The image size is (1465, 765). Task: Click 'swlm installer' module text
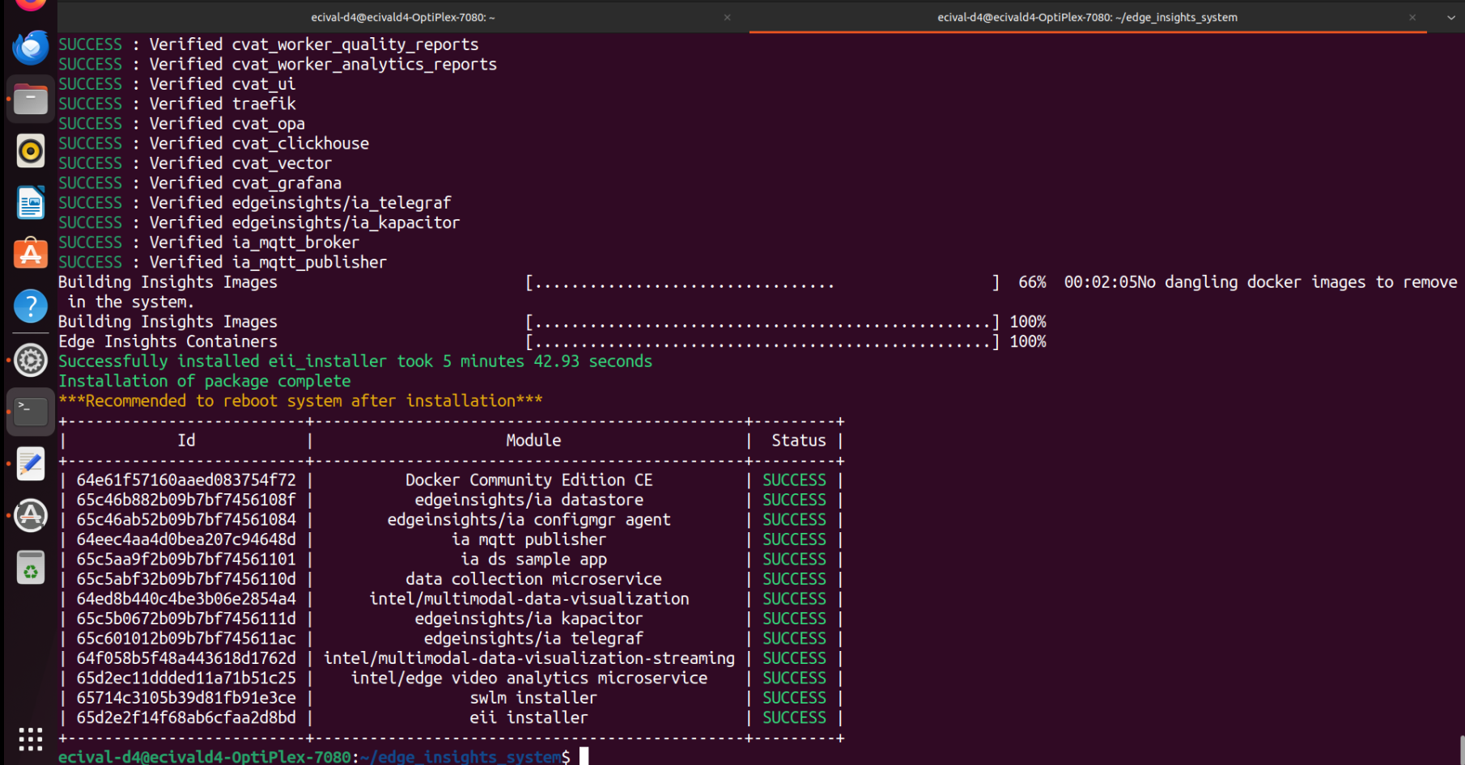point(533,698)
